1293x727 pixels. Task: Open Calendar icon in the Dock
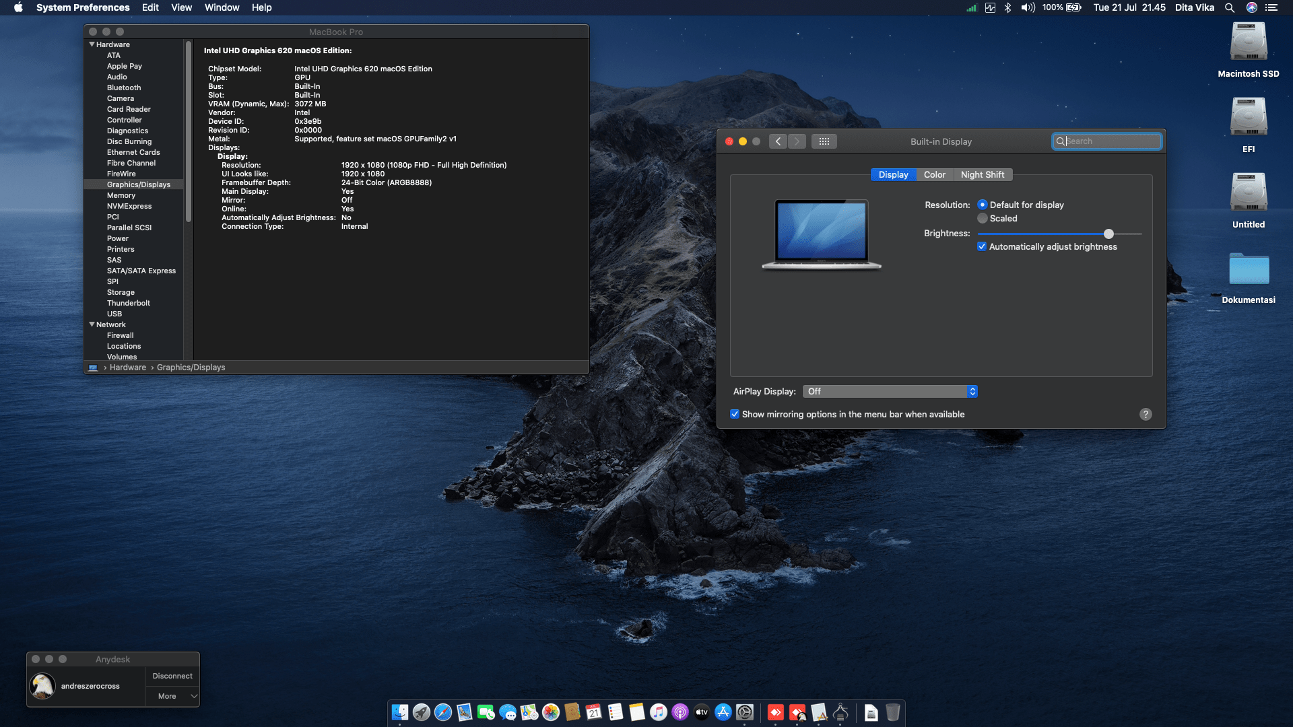pos(594,712)
